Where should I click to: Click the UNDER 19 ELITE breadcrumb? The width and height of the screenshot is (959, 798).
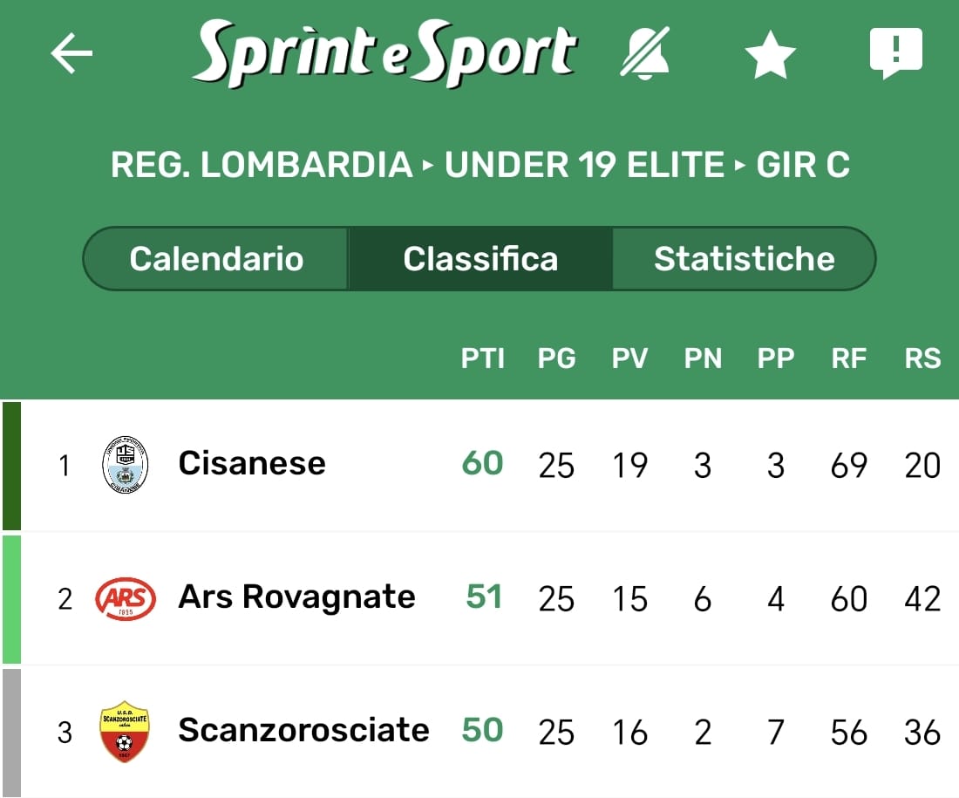(x=584, y=165)
